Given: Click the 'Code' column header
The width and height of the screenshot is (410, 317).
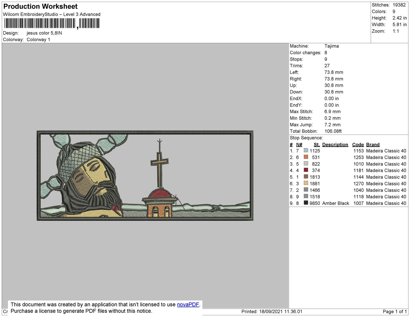Looking at the screenshot, I should 358,145.
